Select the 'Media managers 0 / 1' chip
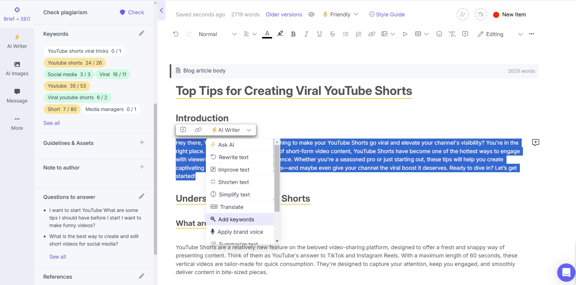The image size is (576, 285). click(111, 109)
